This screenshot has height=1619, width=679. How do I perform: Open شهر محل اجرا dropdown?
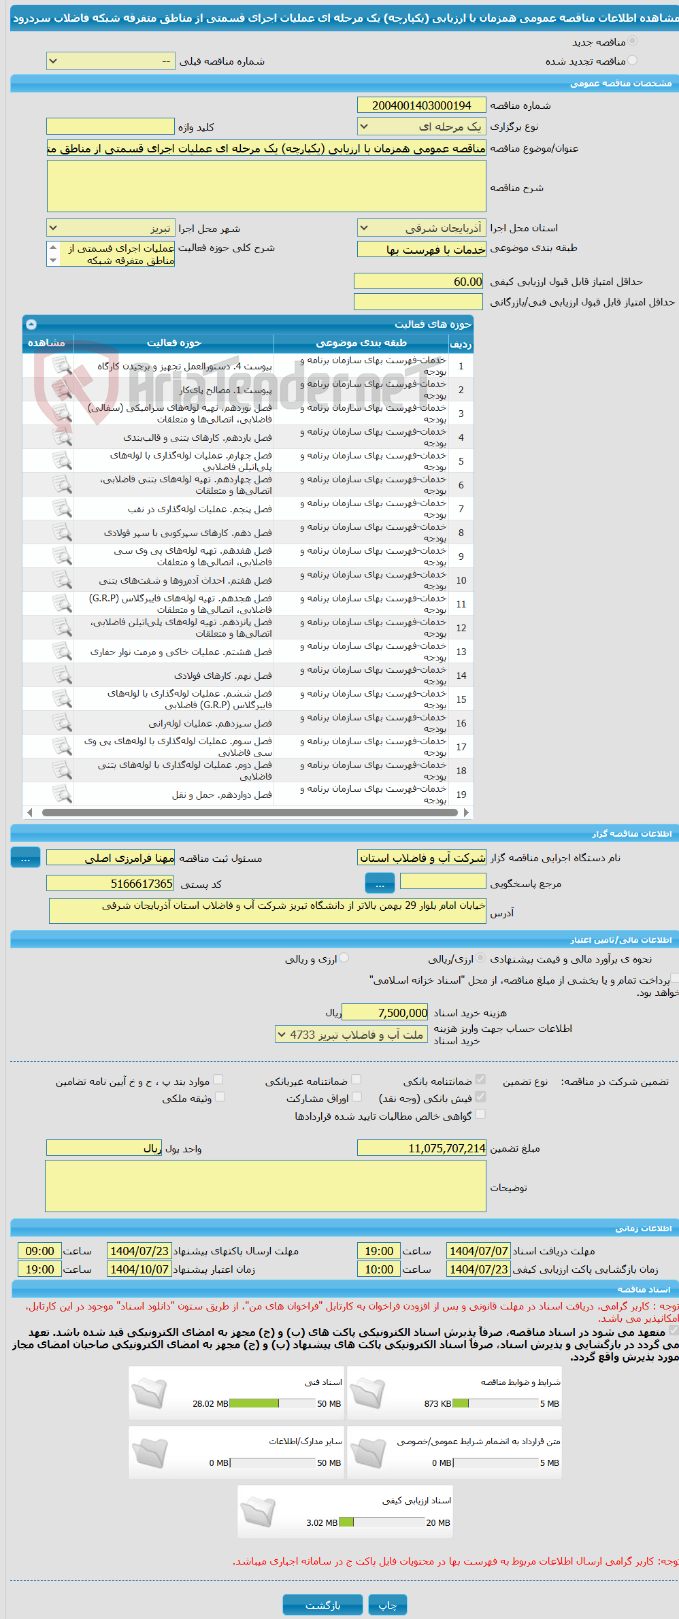[110, 228]
